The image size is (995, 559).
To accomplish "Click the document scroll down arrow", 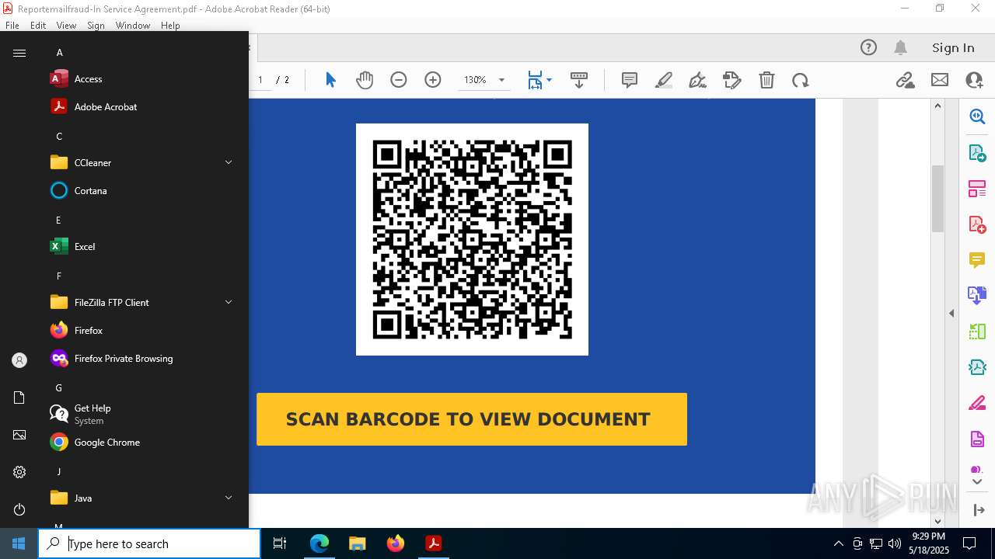I will [937, 521].
